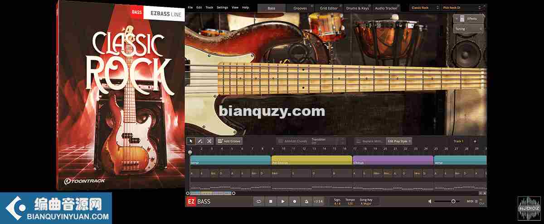Toggle the metronome
The width and height of the screenshot is (544, 224).
[x=306, y=201]
